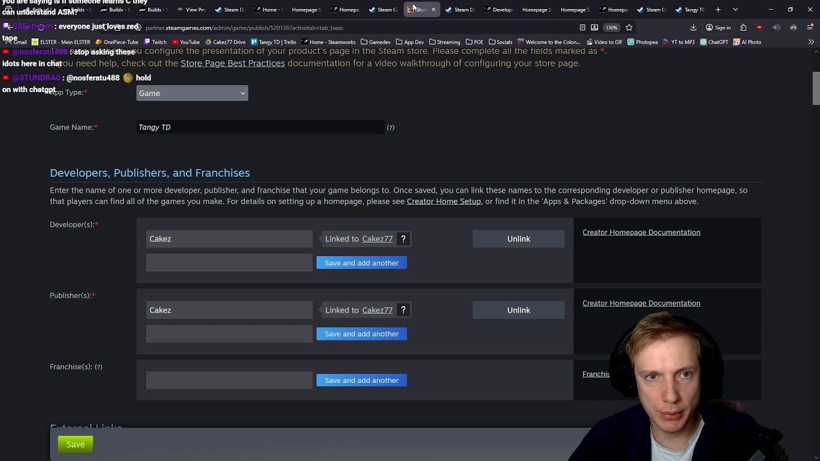Viewport: 820px width, 461px height.
Task: Expand the Streaming bookmarks folder
Action: (x=445, y=42)
